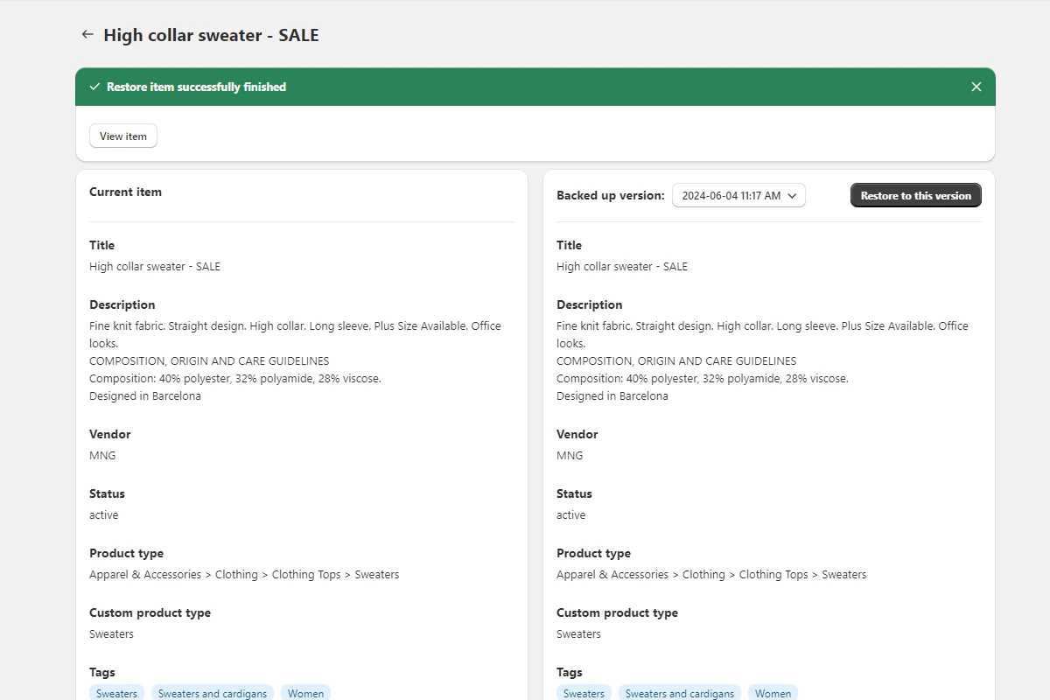Click the MNG vendor value in Current item
The image size is (1050, 700).
[x=102, y=455]
